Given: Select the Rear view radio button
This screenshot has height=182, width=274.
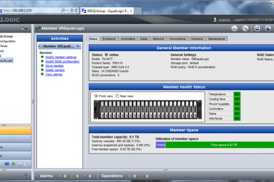Looking at the screenshot, I should click(117, 96).
